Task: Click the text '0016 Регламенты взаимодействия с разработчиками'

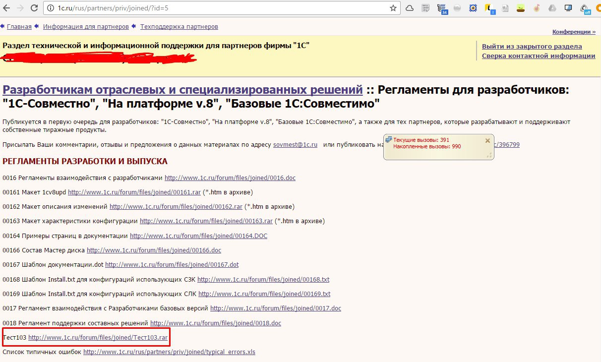Action: (82, 178)
